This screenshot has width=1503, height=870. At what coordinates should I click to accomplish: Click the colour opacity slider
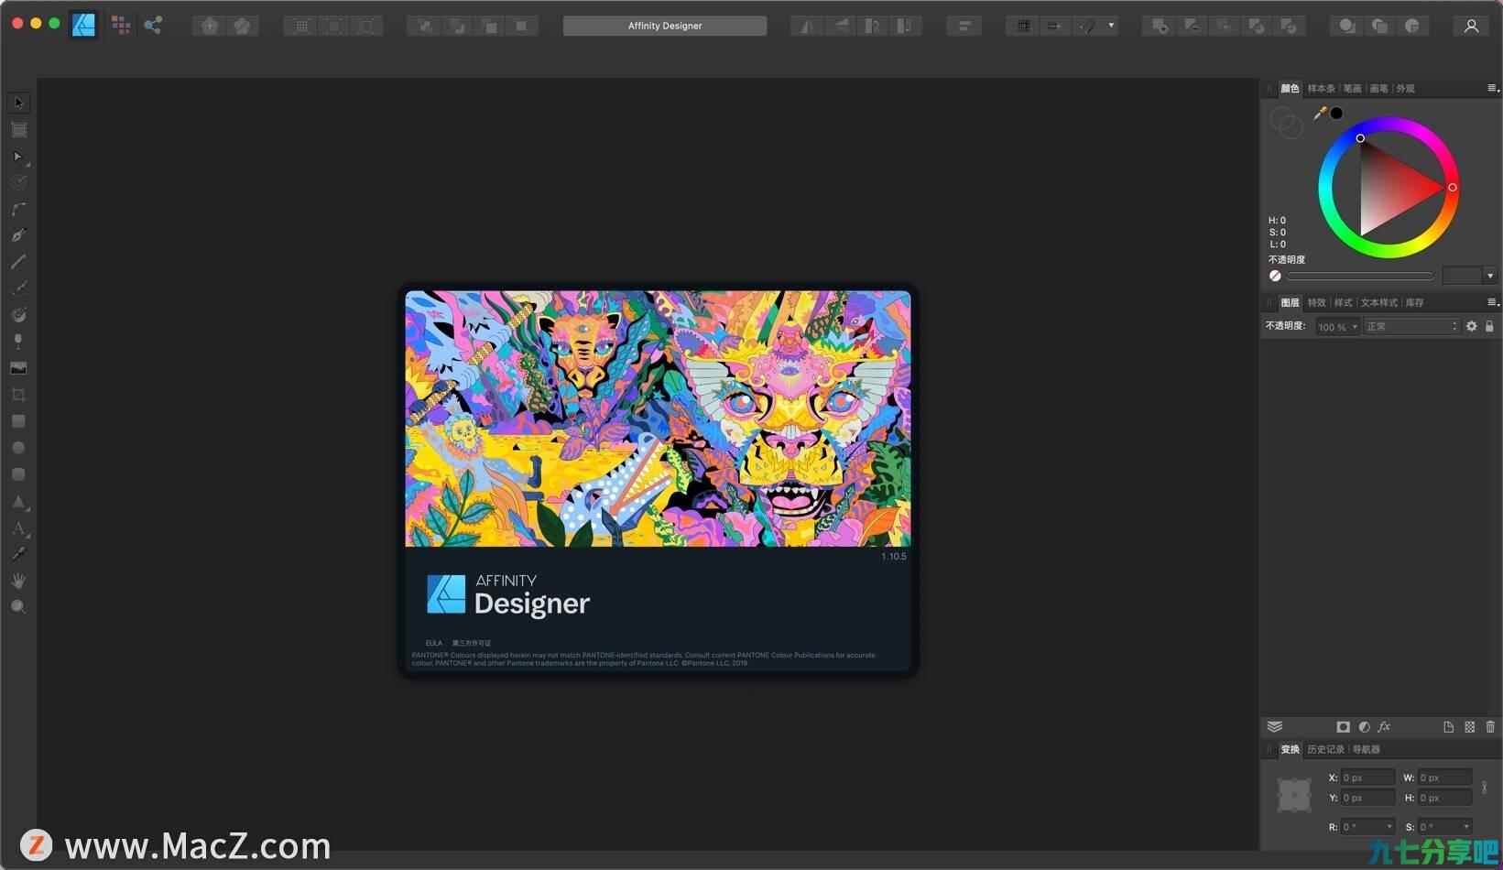click(1360, 276)
